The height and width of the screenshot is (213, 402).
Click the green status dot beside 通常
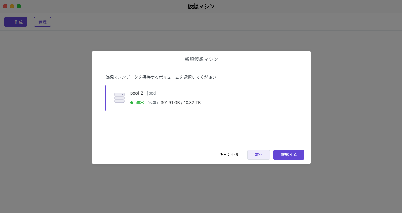click(x=132, y=103)
